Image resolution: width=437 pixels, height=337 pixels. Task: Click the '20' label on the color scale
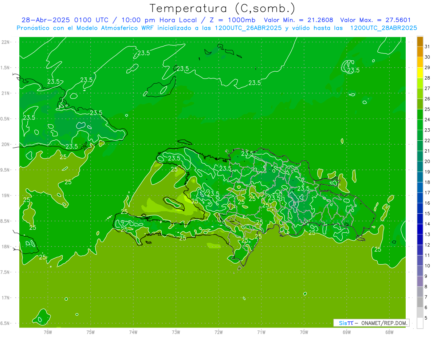pyautogui.click(x=427, y=161)
